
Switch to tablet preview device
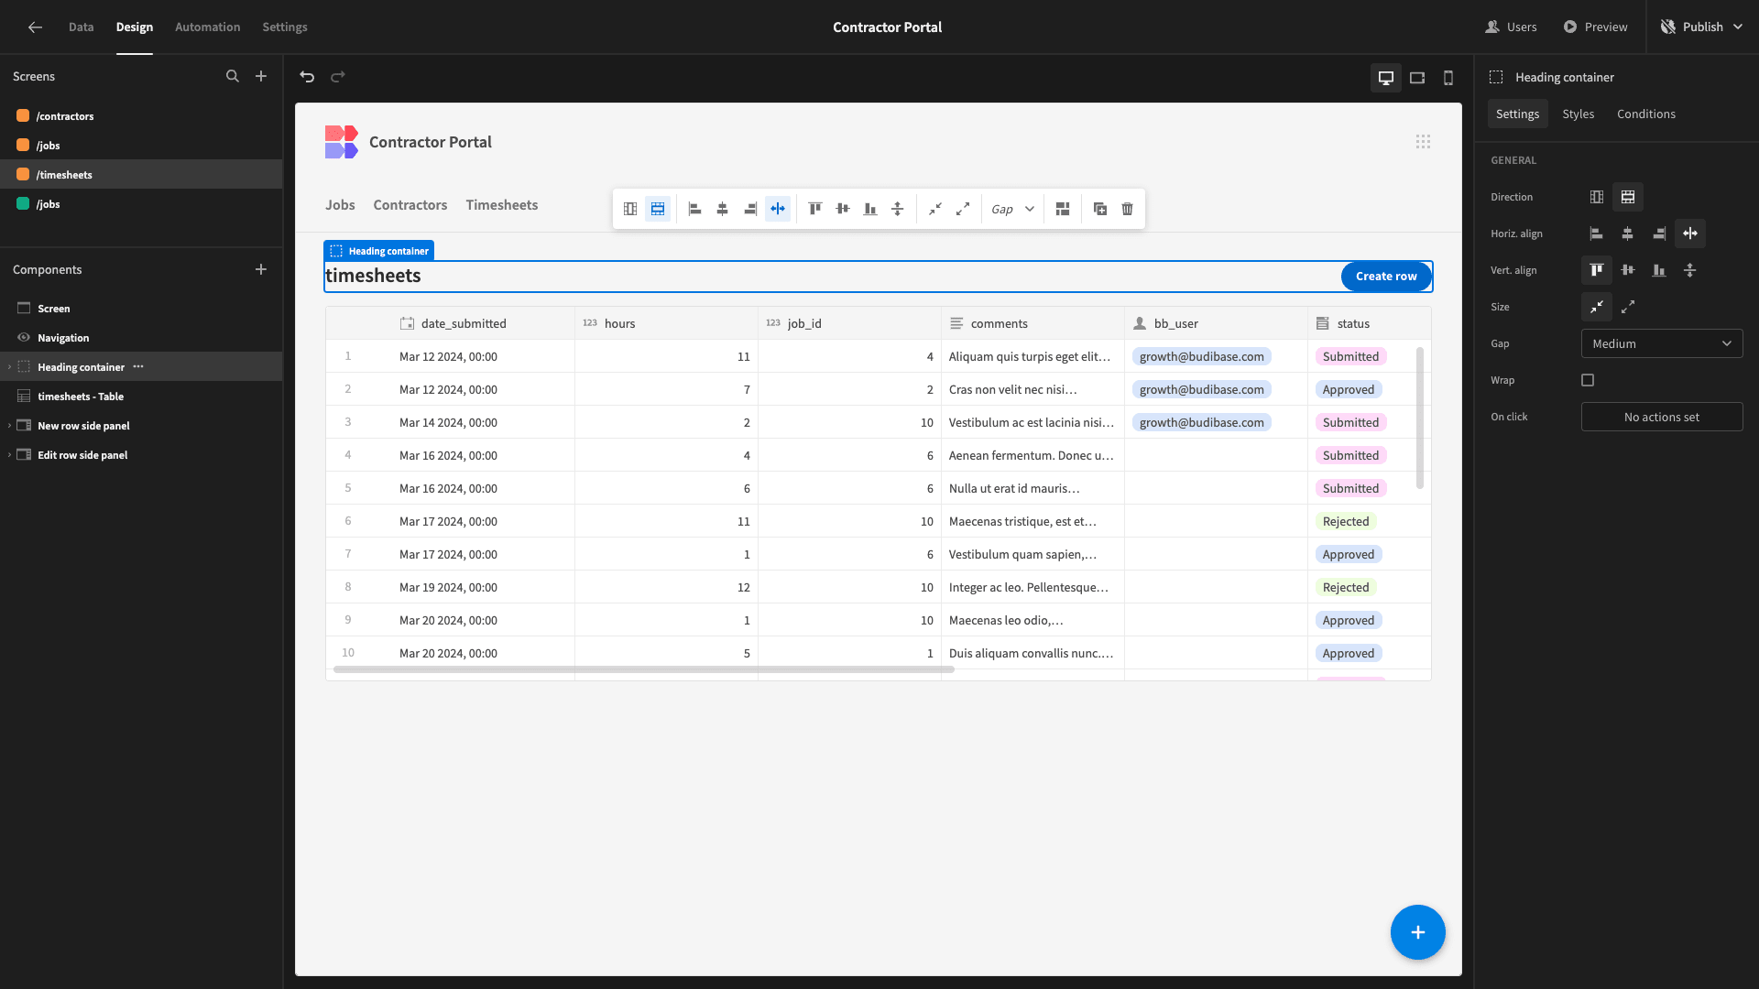point(1417,78)
